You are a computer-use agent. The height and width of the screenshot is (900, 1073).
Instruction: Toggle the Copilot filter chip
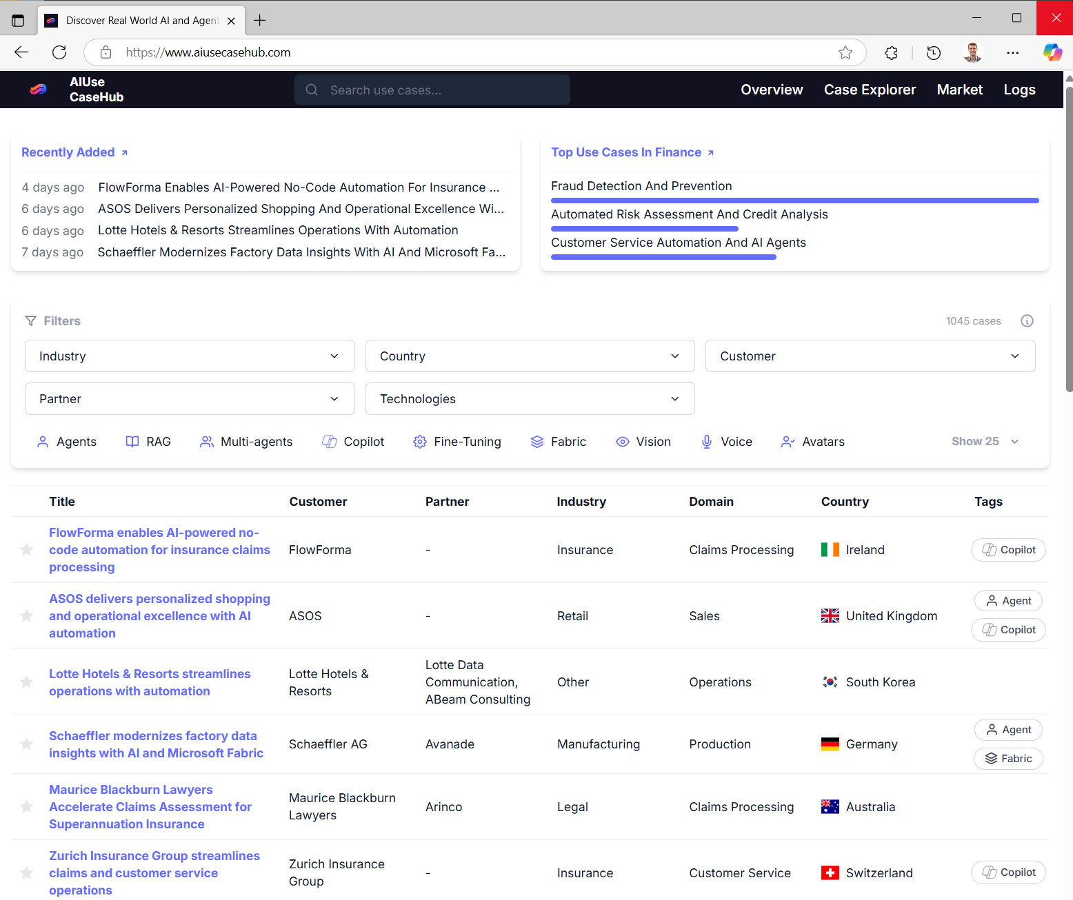[x=353, y=442]
